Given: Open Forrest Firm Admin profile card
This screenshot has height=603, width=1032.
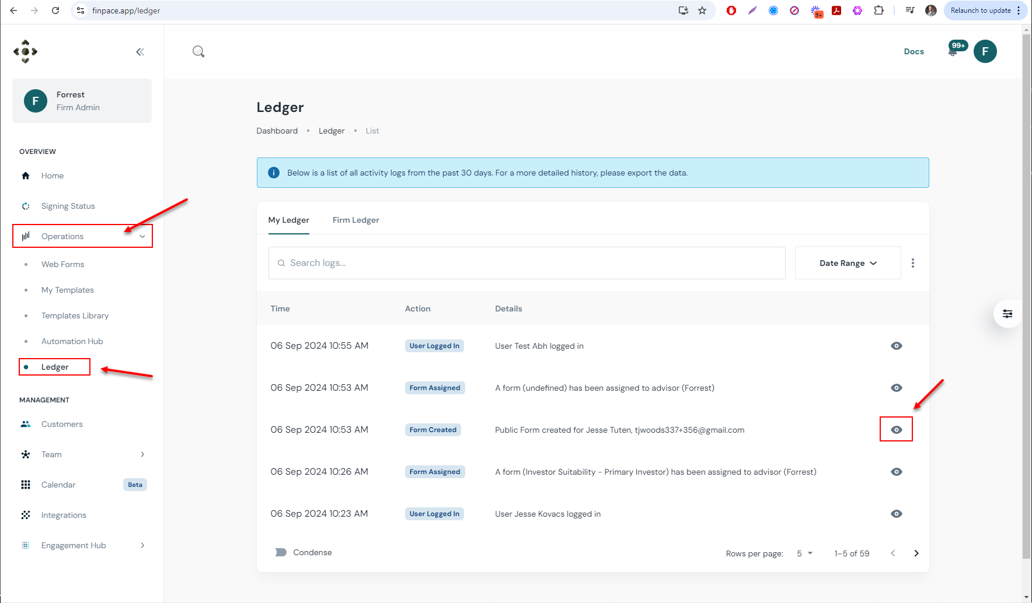Looking at the screenshot, I should (82, 101).
